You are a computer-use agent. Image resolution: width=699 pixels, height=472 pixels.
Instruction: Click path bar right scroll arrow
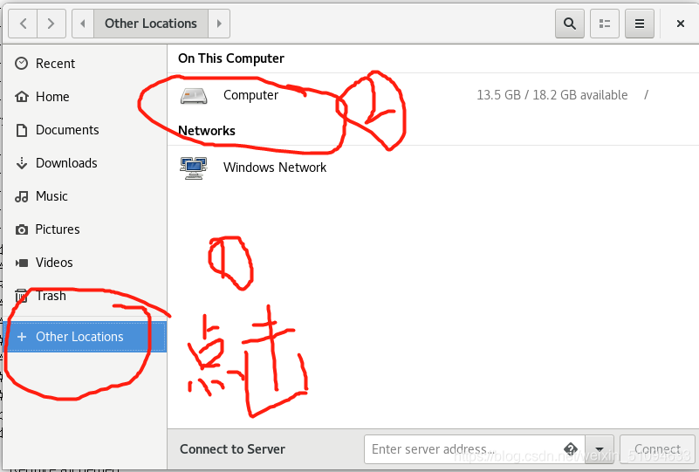(x=219, y=24)
